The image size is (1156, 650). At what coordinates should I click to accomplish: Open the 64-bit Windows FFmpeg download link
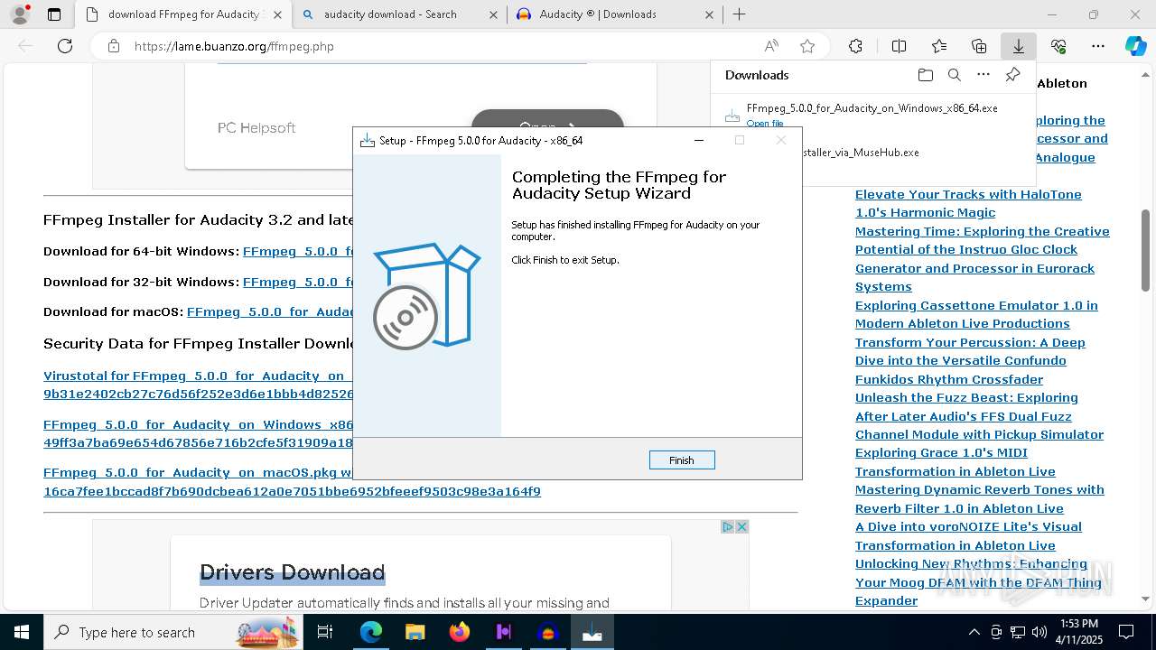pyautogui.click(x=297, y=251)
